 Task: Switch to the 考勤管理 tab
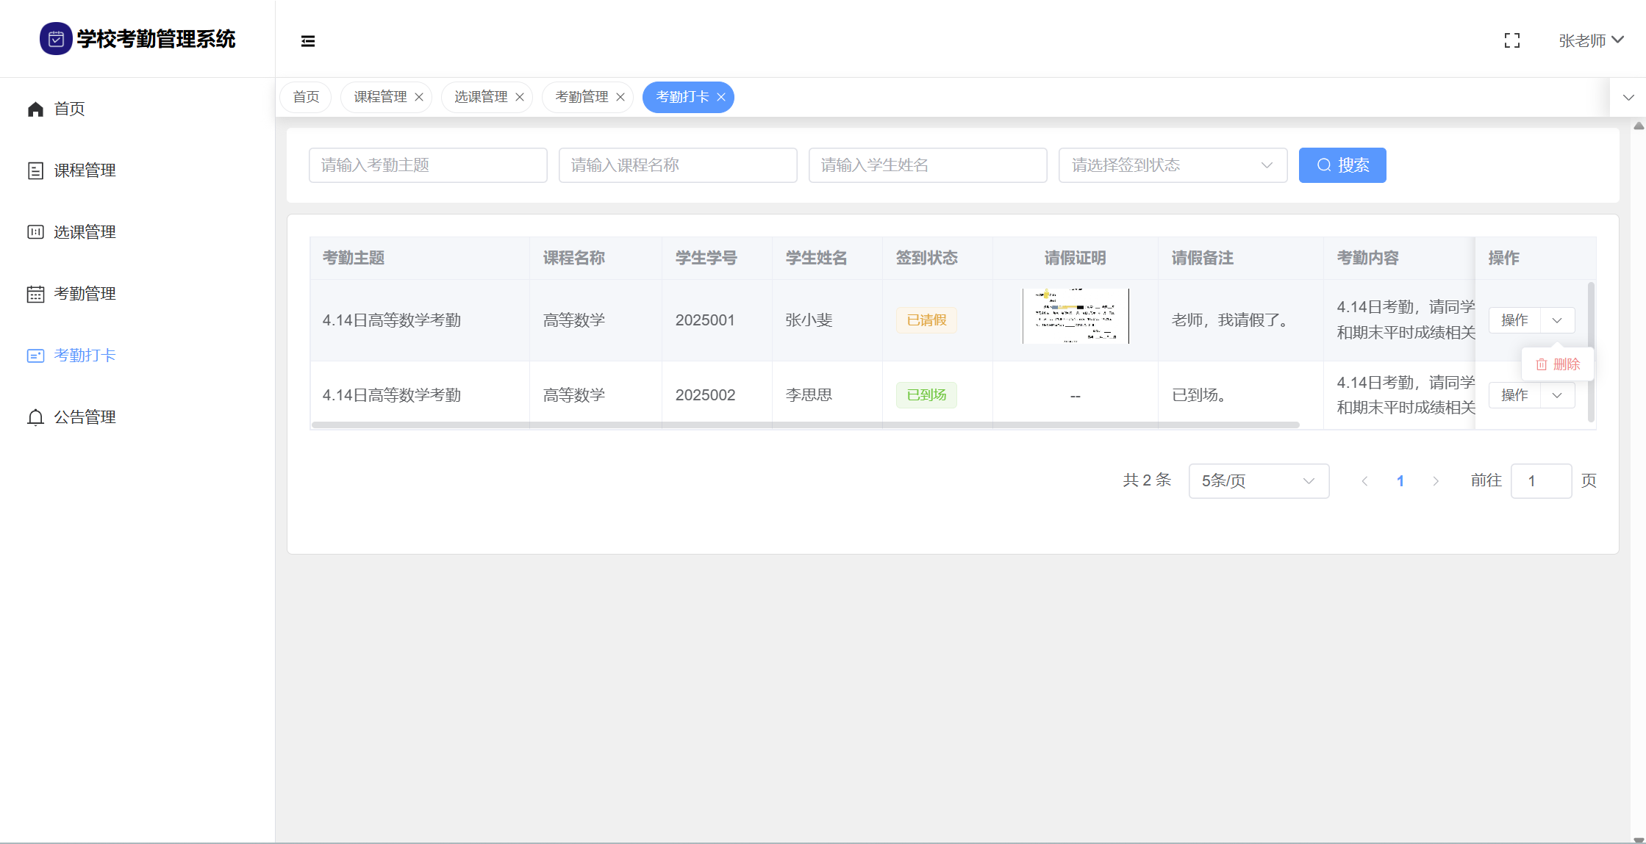582,97
